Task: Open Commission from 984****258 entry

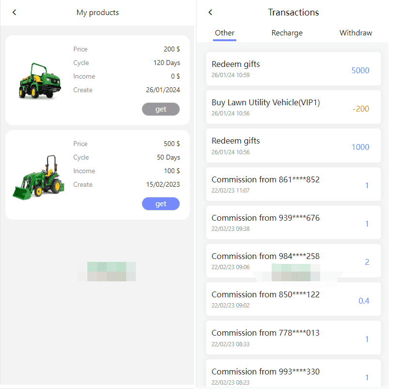Action: tap(293, 261)
